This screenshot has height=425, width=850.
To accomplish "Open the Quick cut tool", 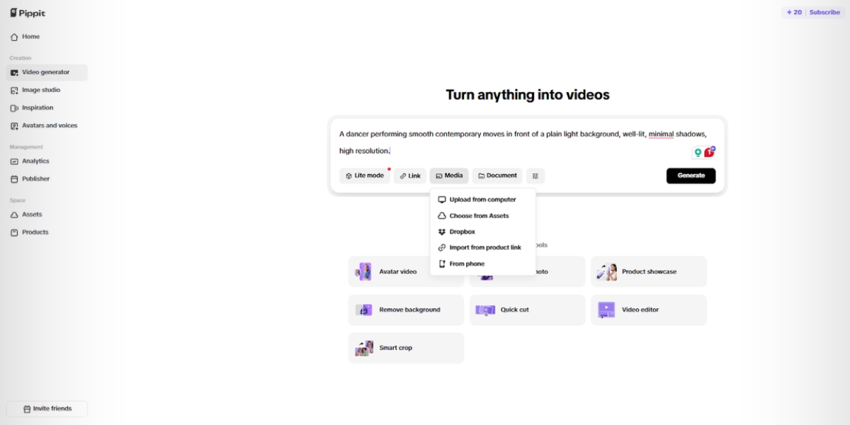I will (x=527, y=310).
